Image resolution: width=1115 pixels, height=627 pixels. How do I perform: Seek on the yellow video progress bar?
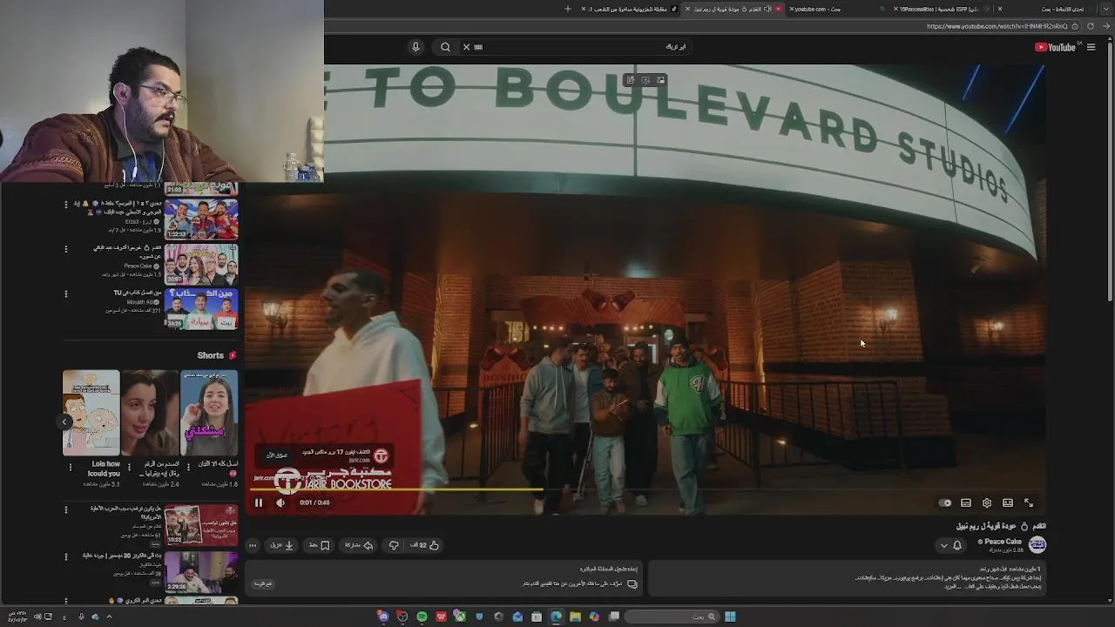click(x=645, y=489)
